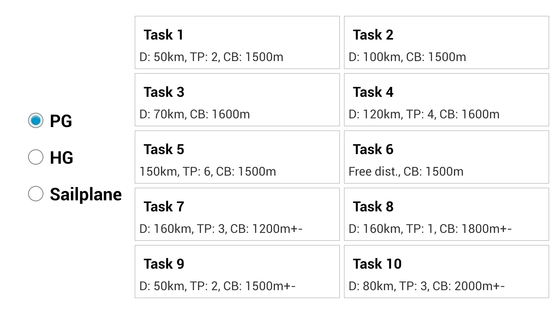Screen dimensions: 558x314
Task: Select the PG radio button
Action: click(x=35, y=120)
